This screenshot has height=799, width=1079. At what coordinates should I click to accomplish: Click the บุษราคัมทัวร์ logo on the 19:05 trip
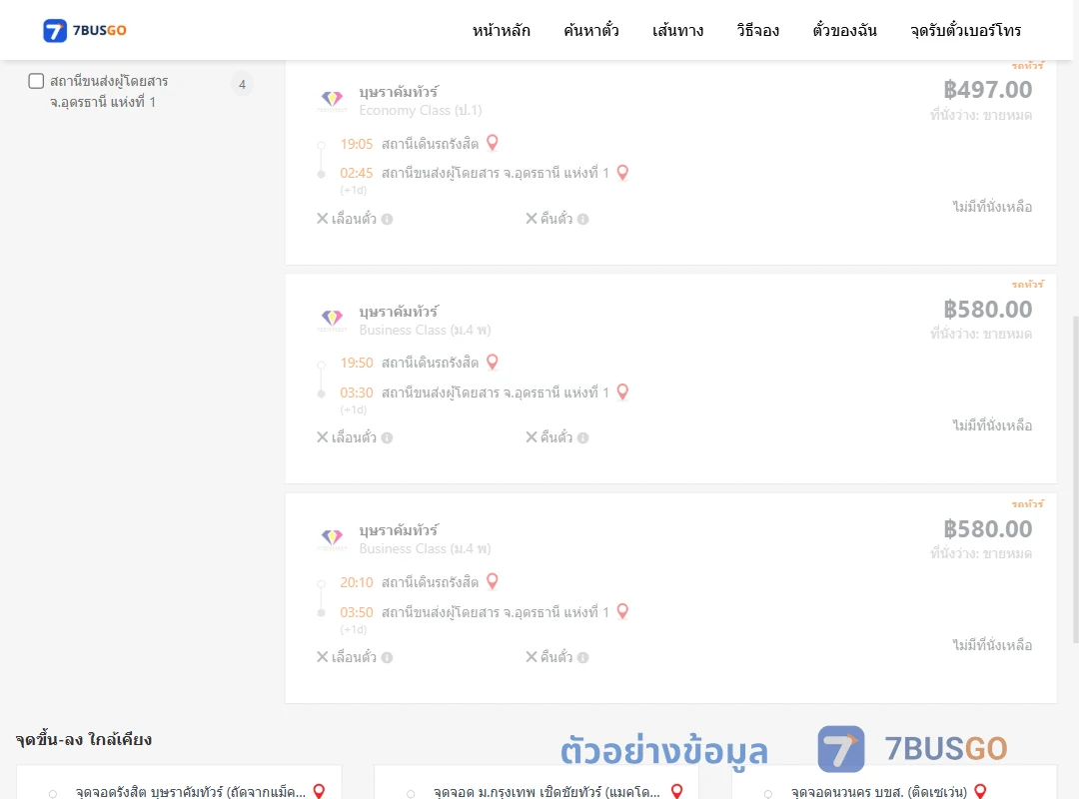click(333, 101)
